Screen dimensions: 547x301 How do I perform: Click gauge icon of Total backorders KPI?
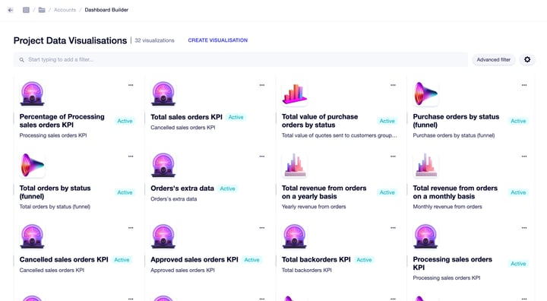[295, 236]
